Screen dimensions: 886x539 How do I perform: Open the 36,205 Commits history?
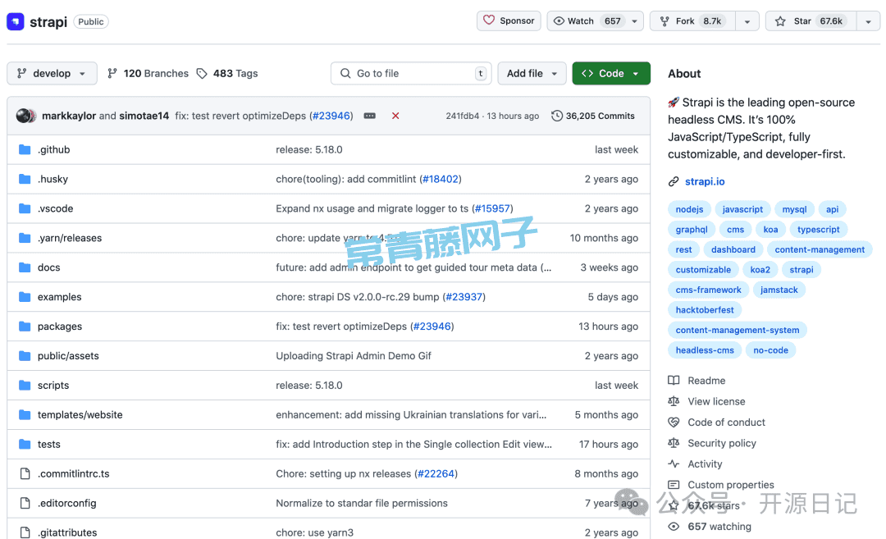[593, 116]
